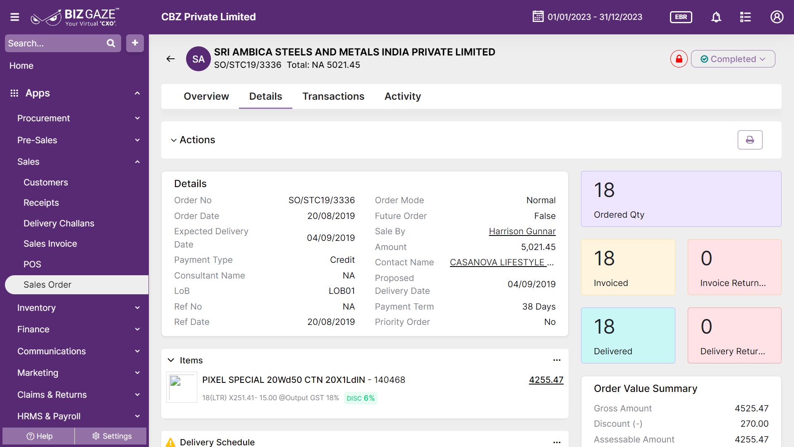The width and height of the screenshot is (794, 447).
Task: Expand Marketing menu
Action: [137, 373]
